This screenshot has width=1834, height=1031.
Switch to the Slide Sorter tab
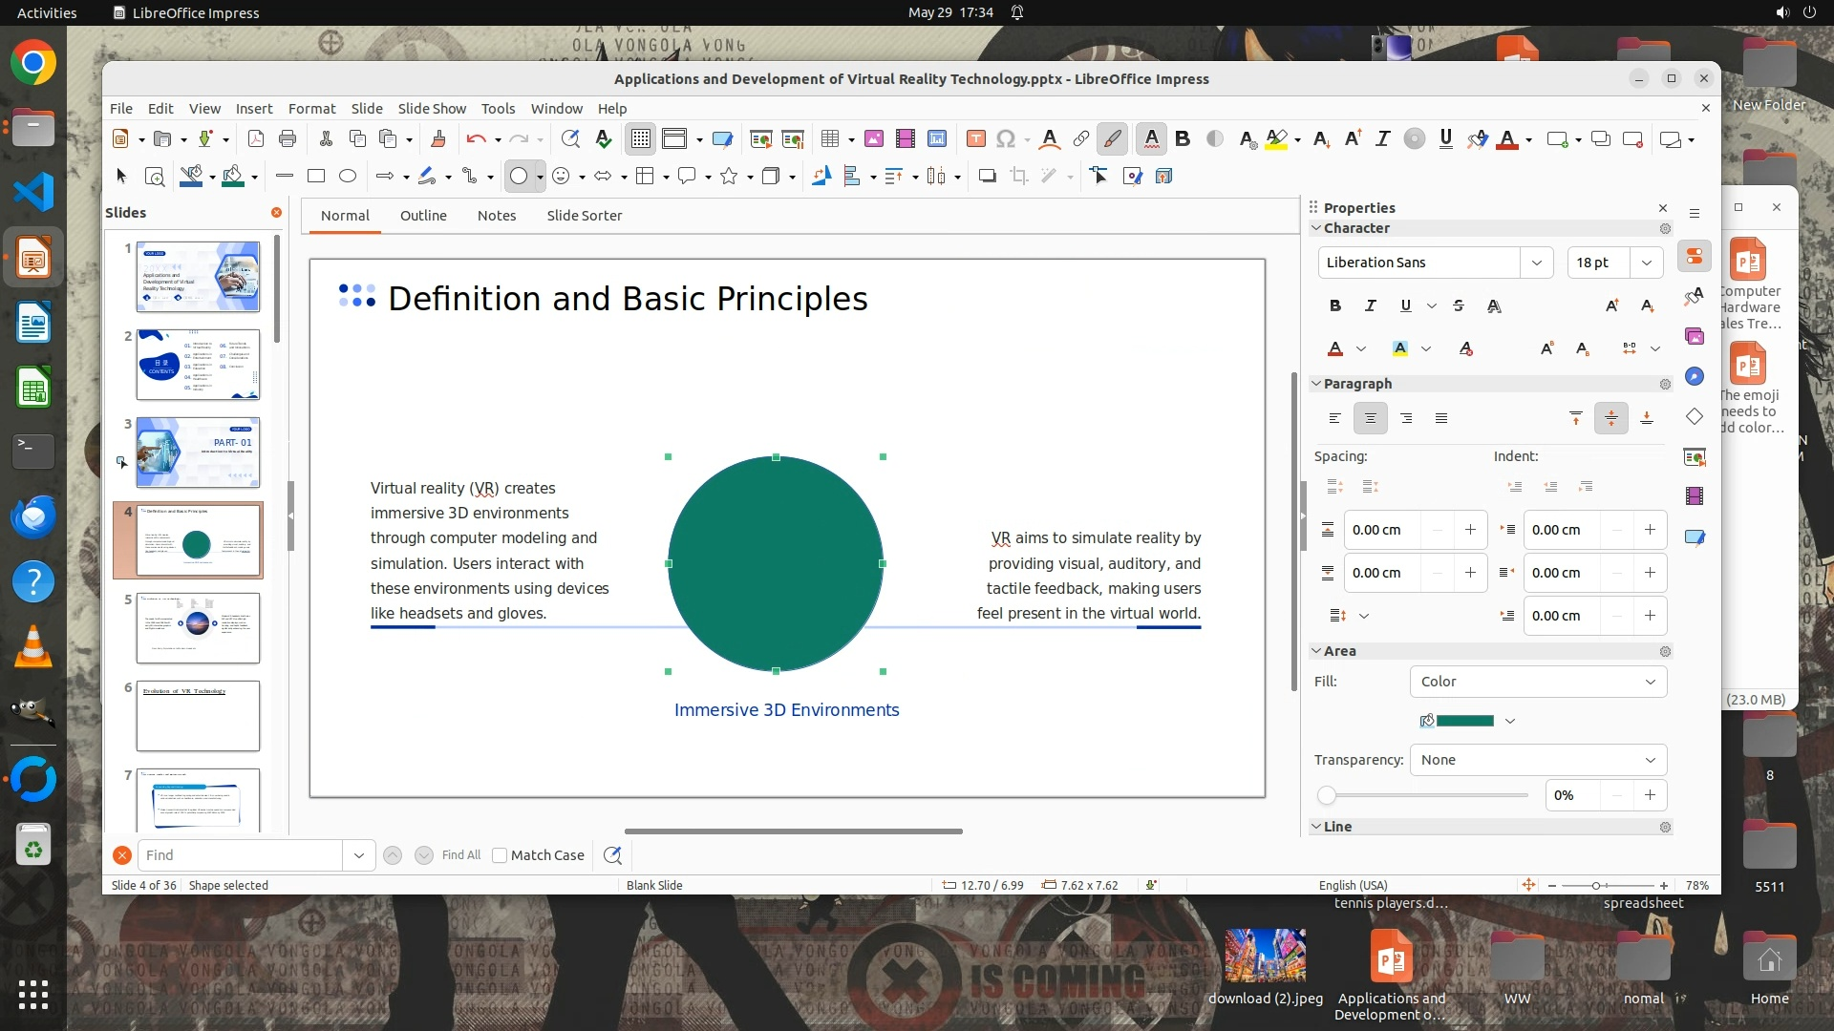click(x=584, y=216)
